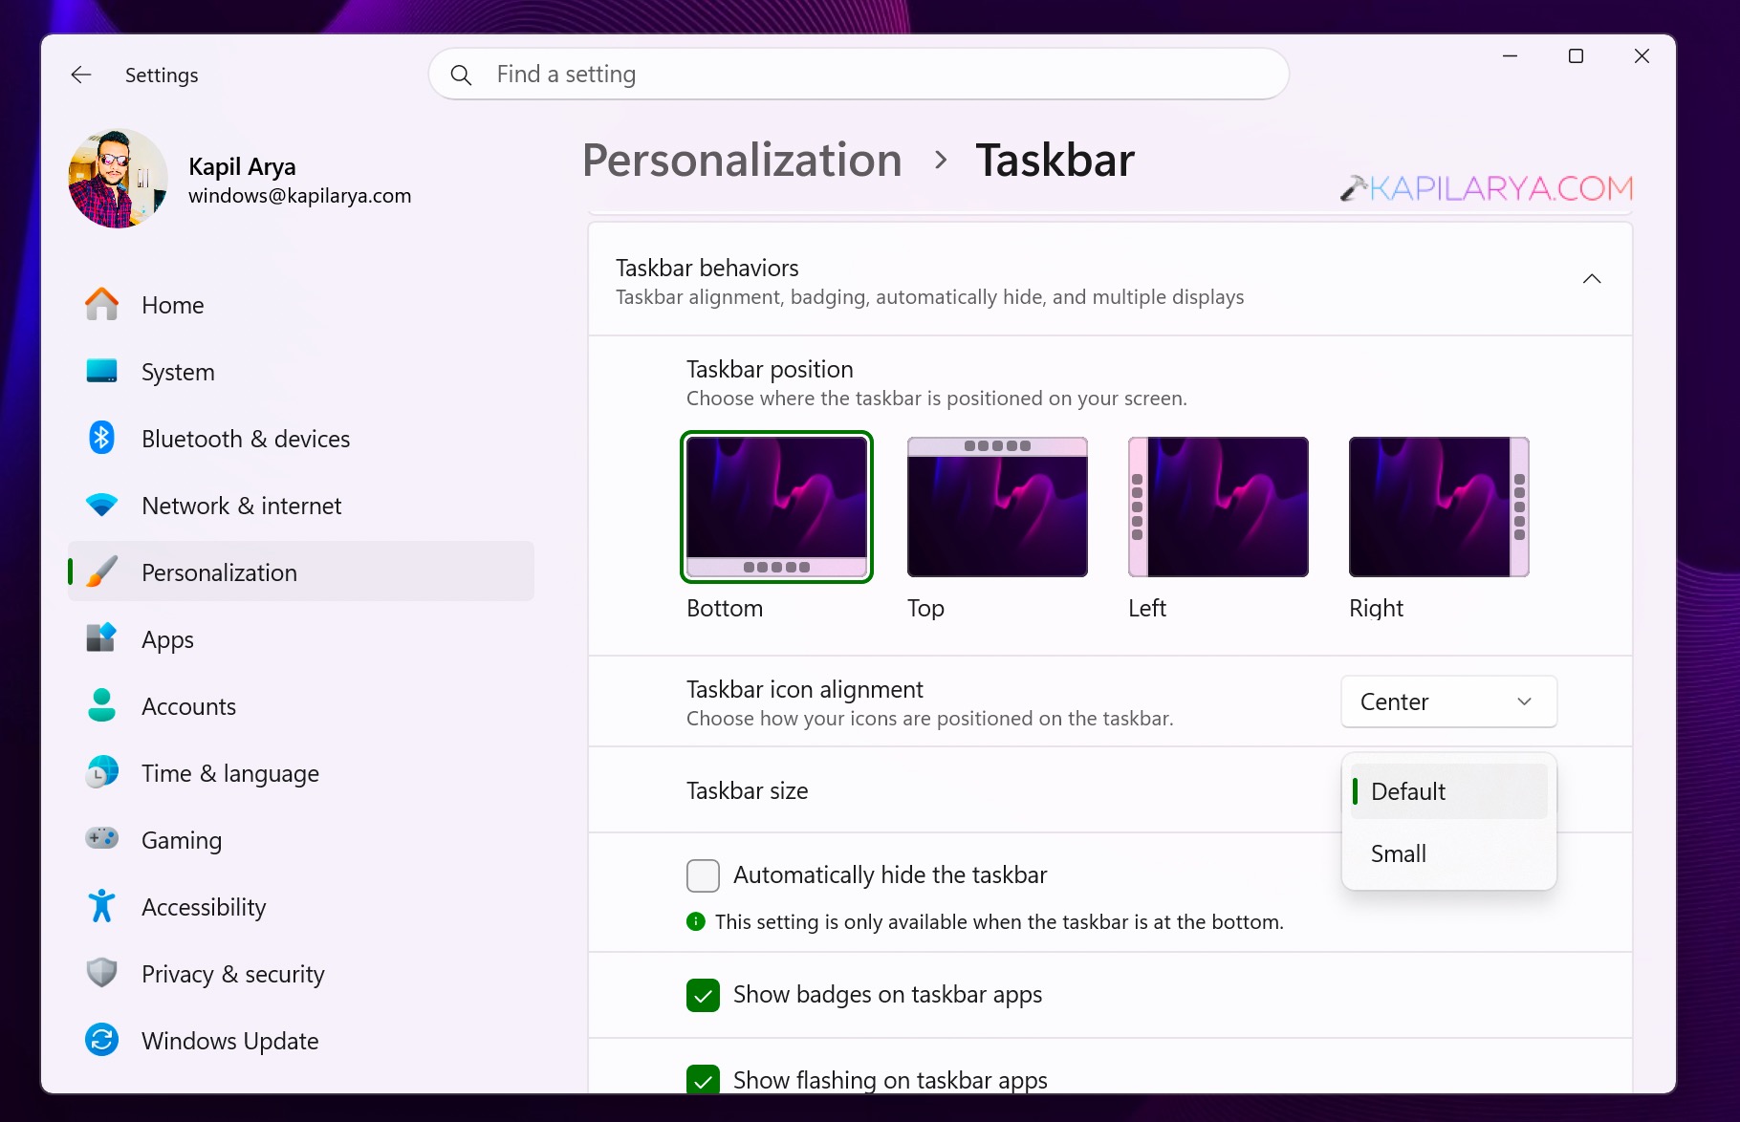Click the Accessibility figure icon
Viewport: 1740px width, 1122px height.
[101, 906]
